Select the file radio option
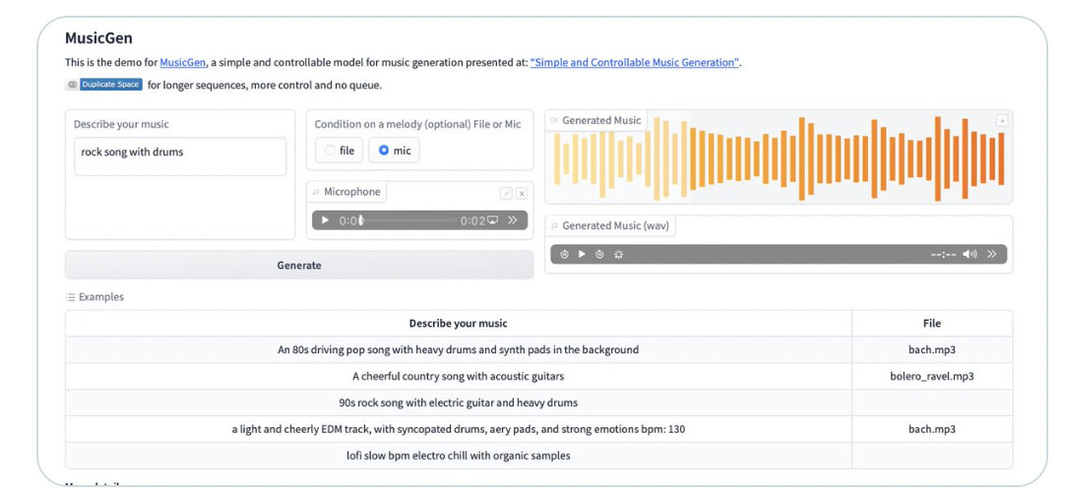Image resolution: width=1065 pixels, height=494 pixels. [339, 151]
